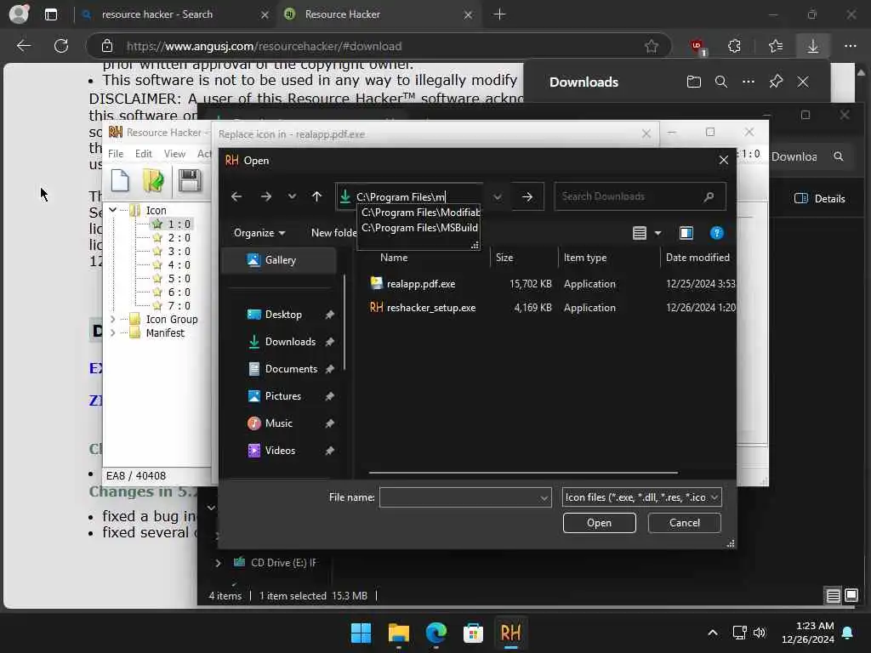The image size is (871, 653).
Task: Expand the Manifest tree node
Action: point(113,333)
